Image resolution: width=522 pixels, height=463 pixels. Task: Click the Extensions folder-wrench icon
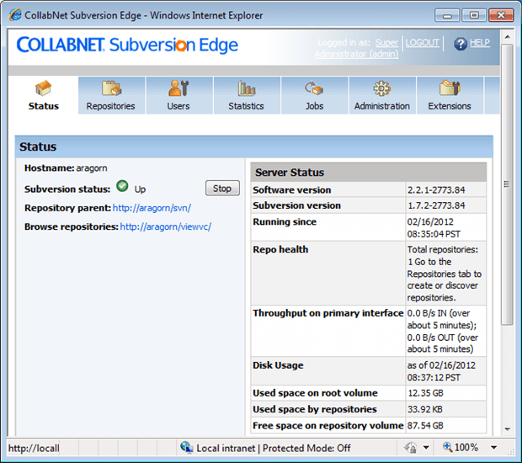450,88
